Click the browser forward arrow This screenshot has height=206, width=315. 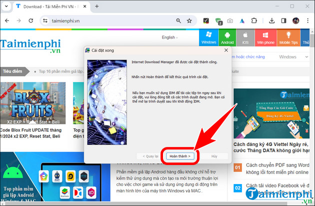[18, 20]
